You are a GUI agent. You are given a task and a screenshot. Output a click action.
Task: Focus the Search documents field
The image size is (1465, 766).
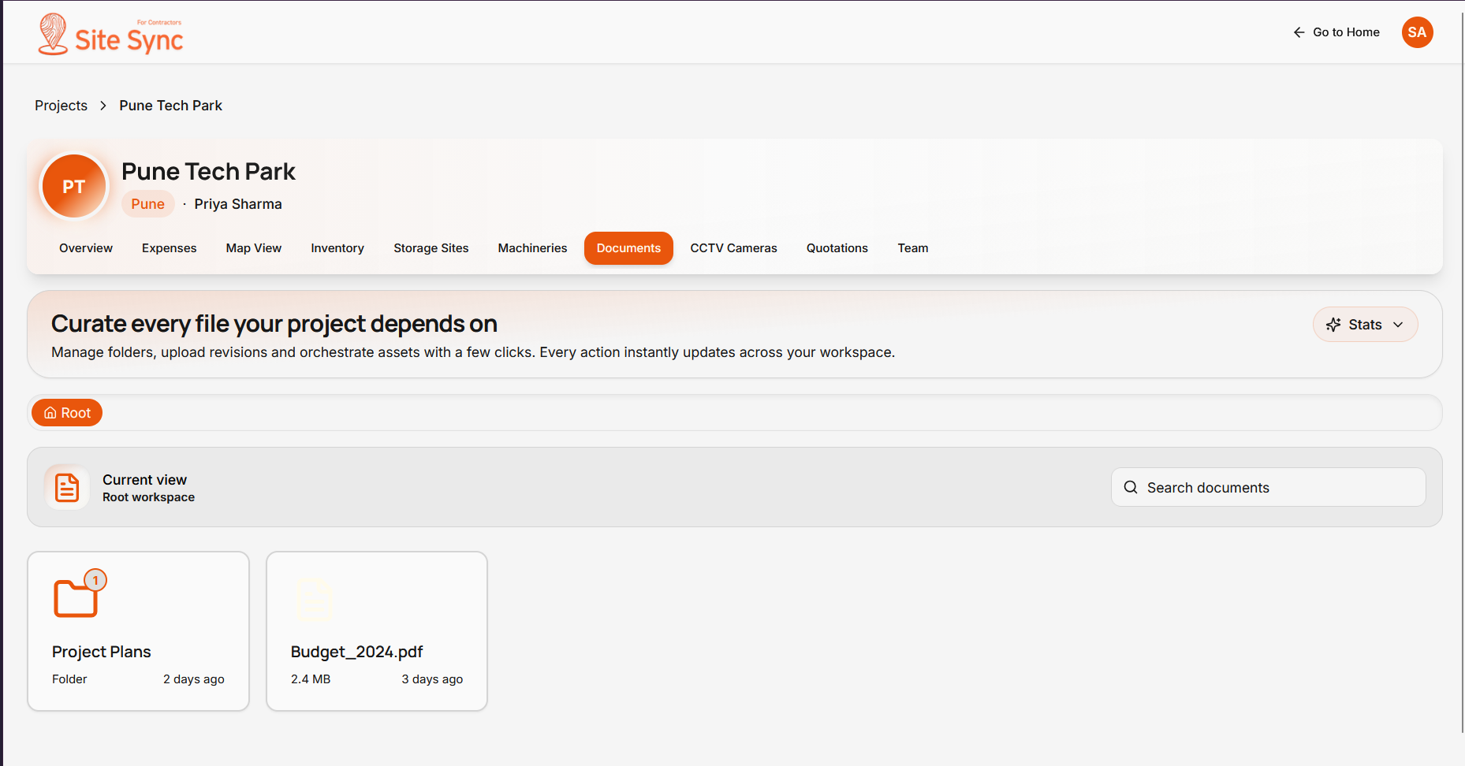[x=1268, y=487]
